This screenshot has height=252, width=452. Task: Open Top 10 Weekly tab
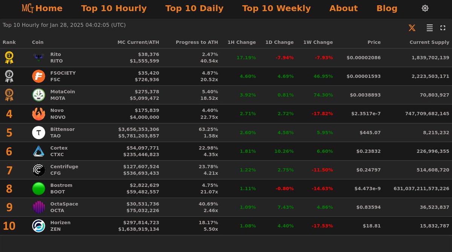tap(276, 8)
